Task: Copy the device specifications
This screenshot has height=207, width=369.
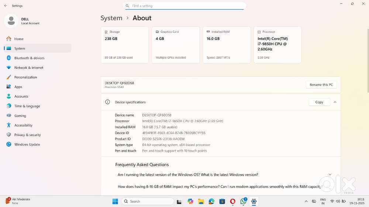Action: pyautogui.click(x=319, y=102)
